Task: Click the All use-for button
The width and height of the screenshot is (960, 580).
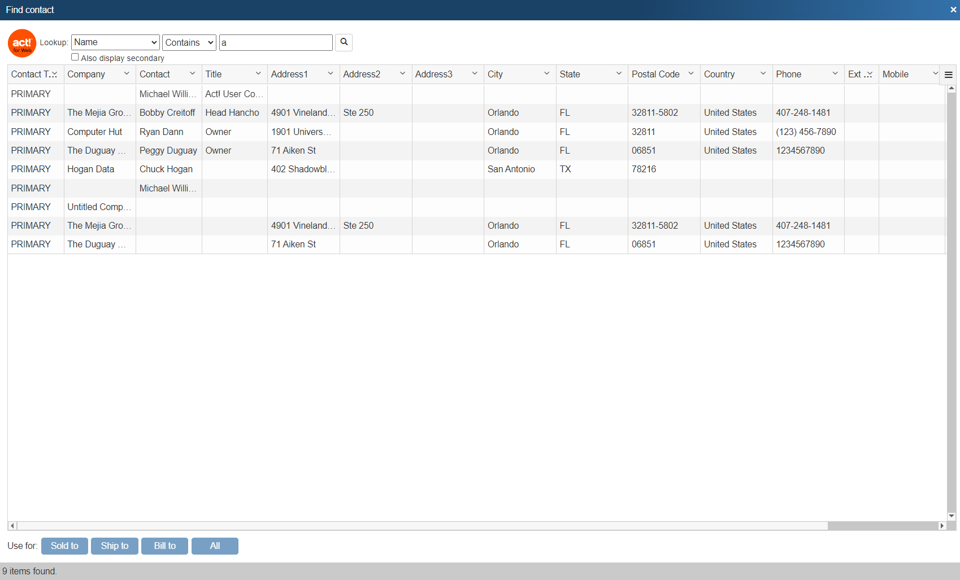Action: point(215,546)
